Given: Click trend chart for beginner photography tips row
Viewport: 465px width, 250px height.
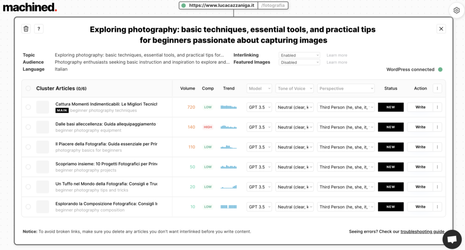Looking at the screenshot, I should click(229, 187).
